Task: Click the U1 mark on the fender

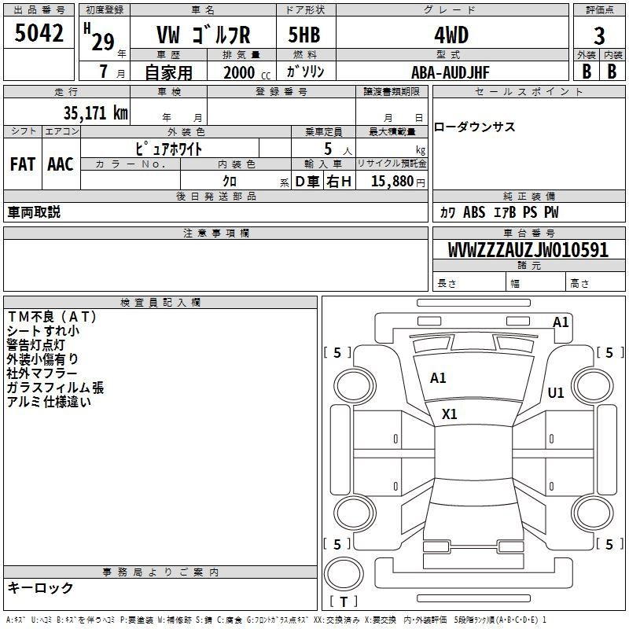Action: [x=556, y=392]
